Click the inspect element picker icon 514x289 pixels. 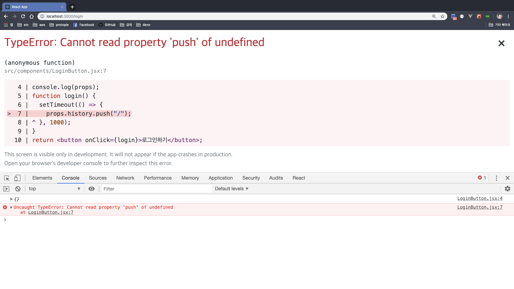coord(7,178)
